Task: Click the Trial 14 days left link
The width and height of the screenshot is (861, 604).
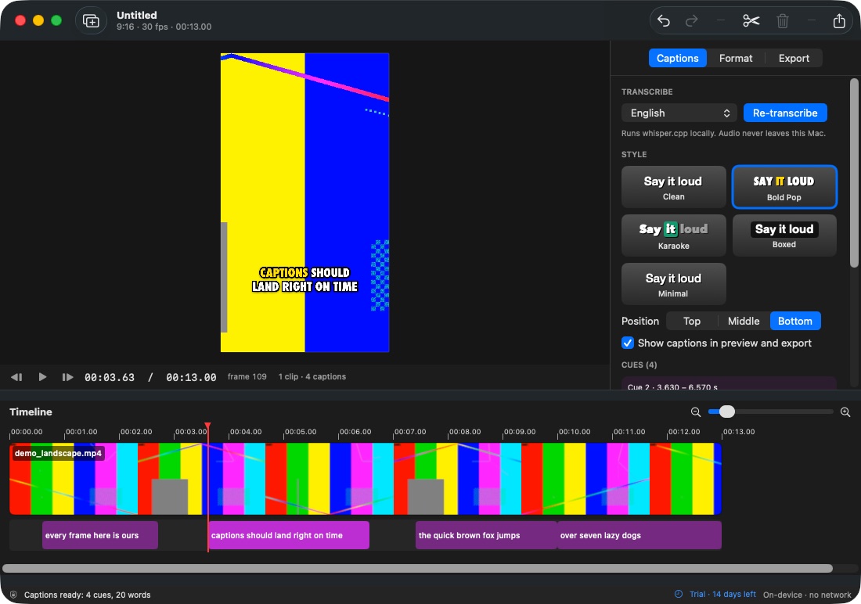Action: coord(722,594)
